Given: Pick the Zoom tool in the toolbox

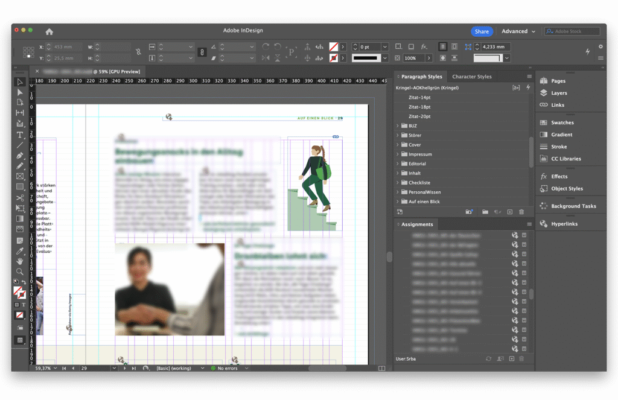Looking at the screenshot, I should point(20,271).
